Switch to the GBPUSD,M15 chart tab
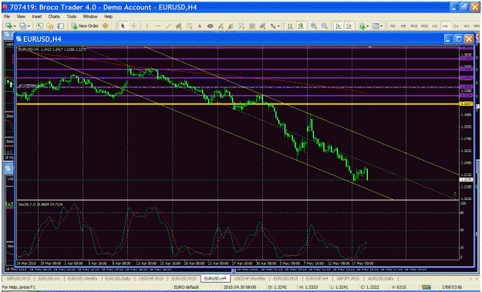The height and width of the screenshot is (292, 482). click(x=19, y=279)
